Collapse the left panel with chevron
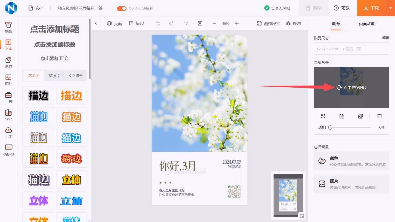This screenshot has height=222, width=395. 96,24
